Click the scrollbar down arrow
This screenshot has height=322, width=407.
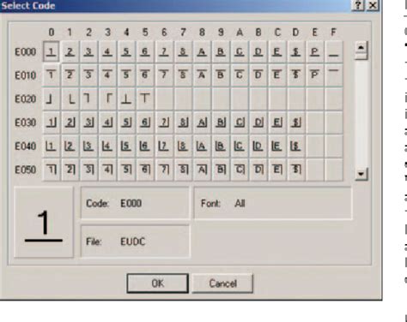coord(361,173)
